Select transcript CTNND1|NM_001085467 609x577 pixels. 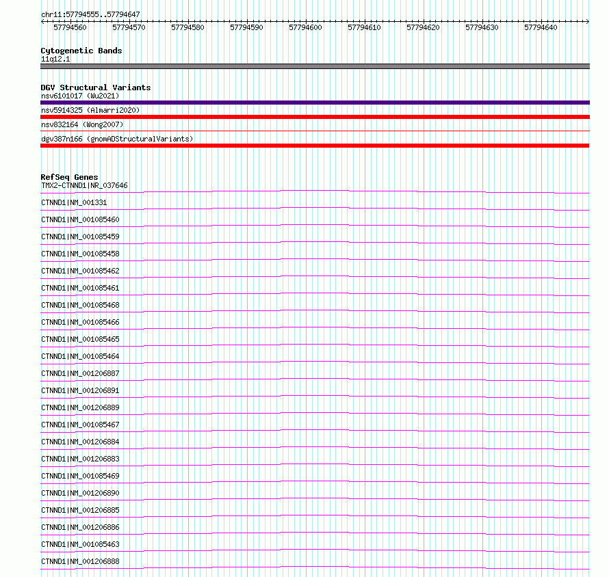click(80, 425)
